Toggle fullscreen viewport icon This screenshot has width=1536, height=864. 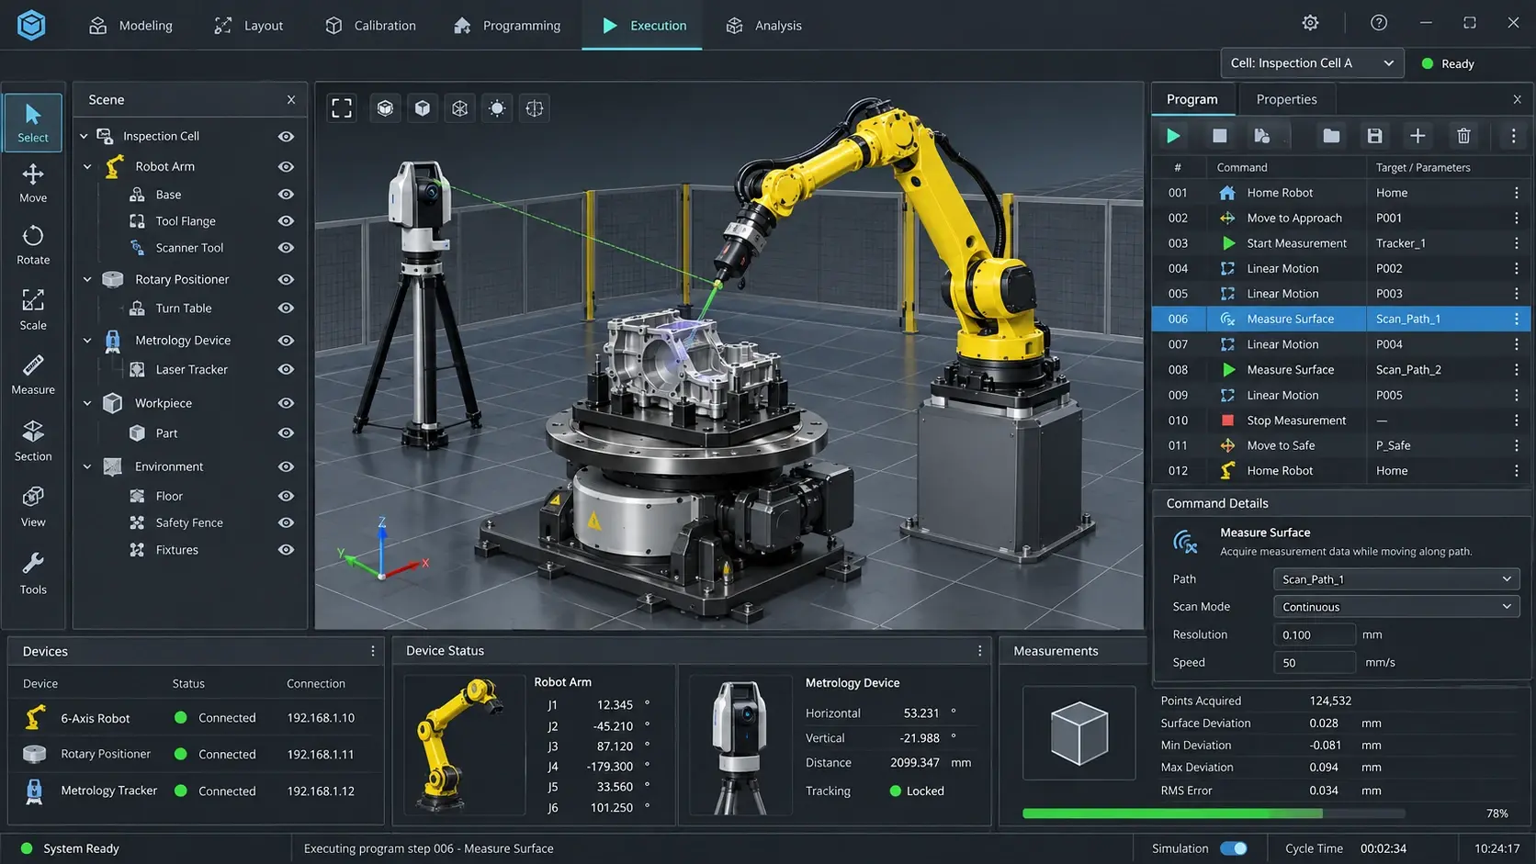tap(342, 108)
